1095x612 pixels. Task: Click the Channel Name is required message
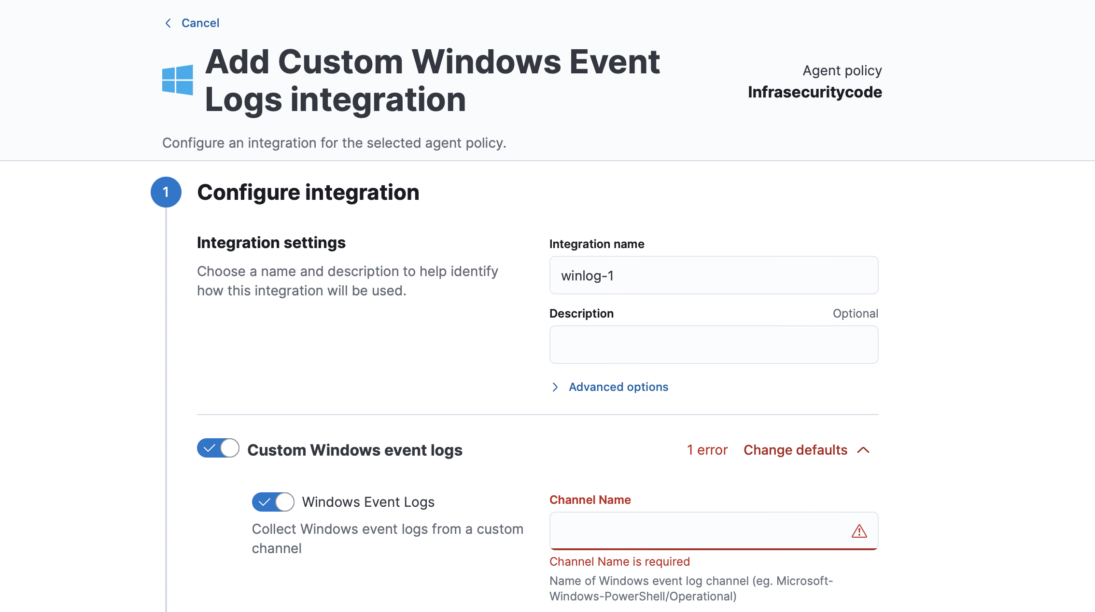point(619,561)
